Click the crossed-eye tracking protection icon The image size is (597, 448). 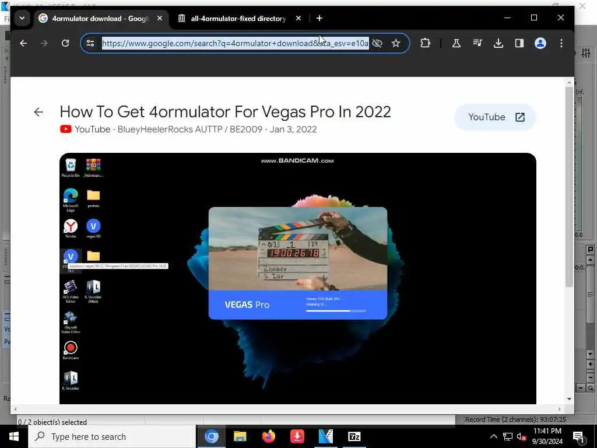pyautogui.click(x=377, y=43)
